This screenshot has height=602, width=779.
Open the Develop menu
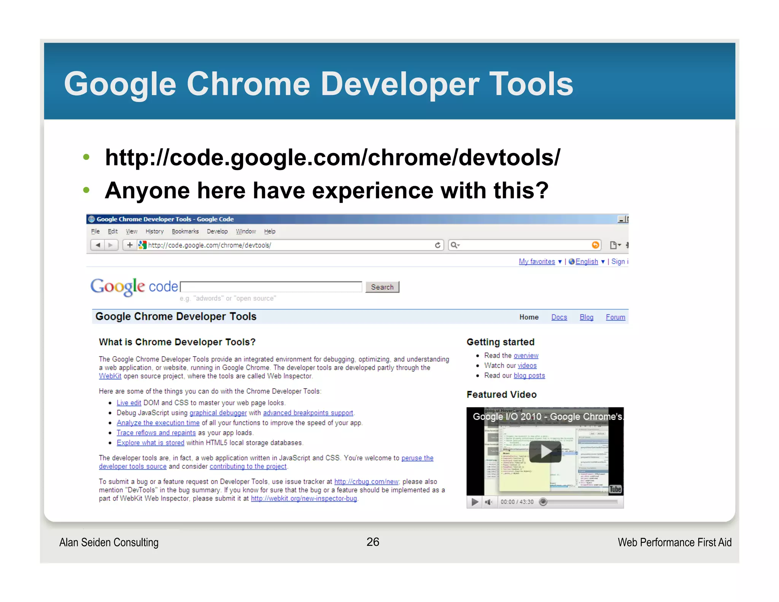point(217,231)
